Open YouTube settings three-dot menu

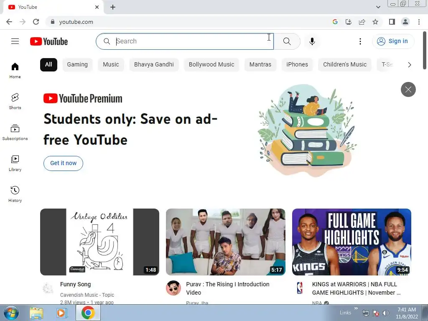point(360,41)
